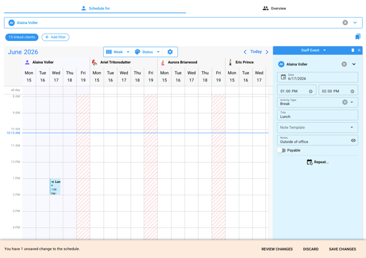Click Tue 16 under Eric Prince
Viewport: 366px width, 258px height.
[x=246, y=76]
